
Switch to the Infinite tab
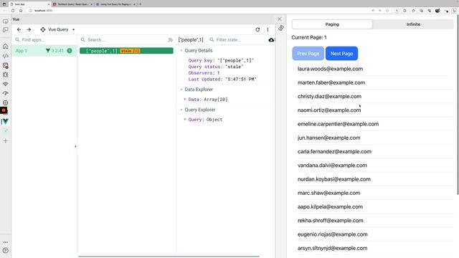coord(413,24)
